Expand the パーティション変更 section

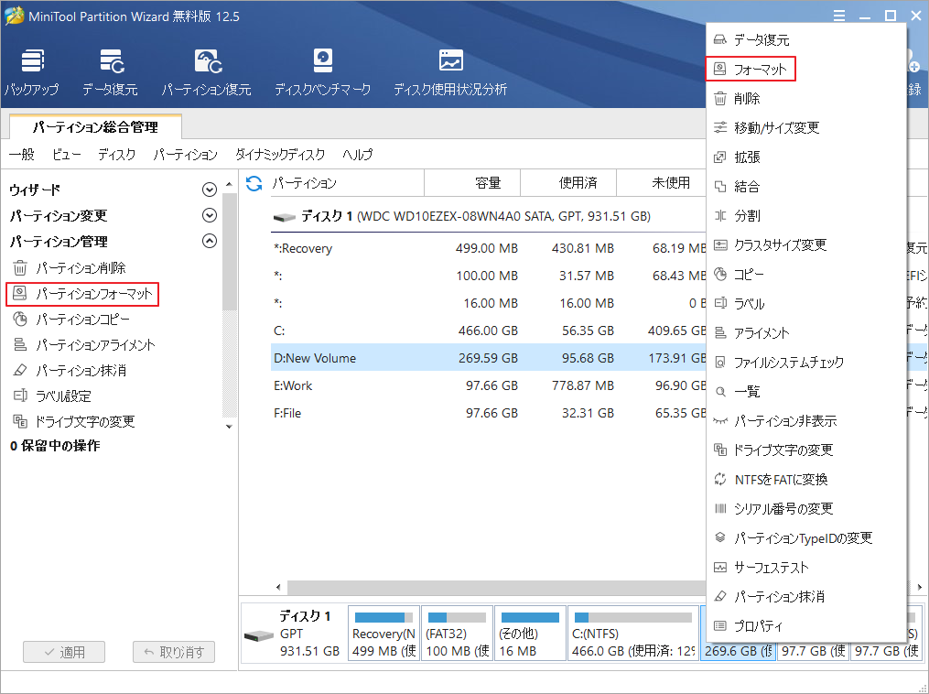210,216
